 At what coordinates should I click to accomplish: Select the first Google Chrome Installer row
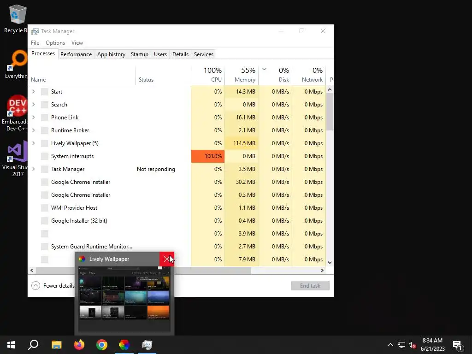click(177, 182)
